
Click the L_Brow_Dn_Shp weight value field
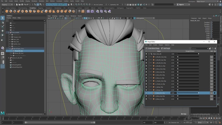click(173, 93)
